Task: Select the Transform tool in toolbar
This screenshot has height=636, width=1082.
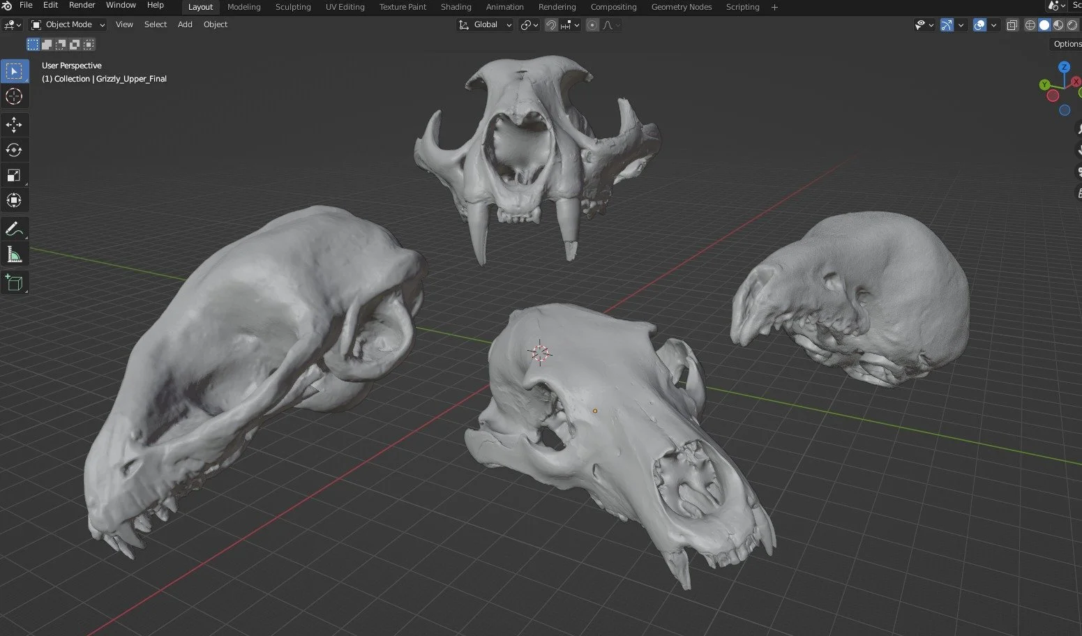Action: point(14,200)
